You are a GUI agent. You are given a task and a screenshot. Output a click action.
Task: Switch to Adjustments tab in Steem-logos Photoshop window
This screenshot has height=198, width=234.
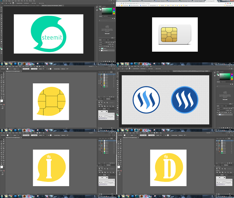223,82
